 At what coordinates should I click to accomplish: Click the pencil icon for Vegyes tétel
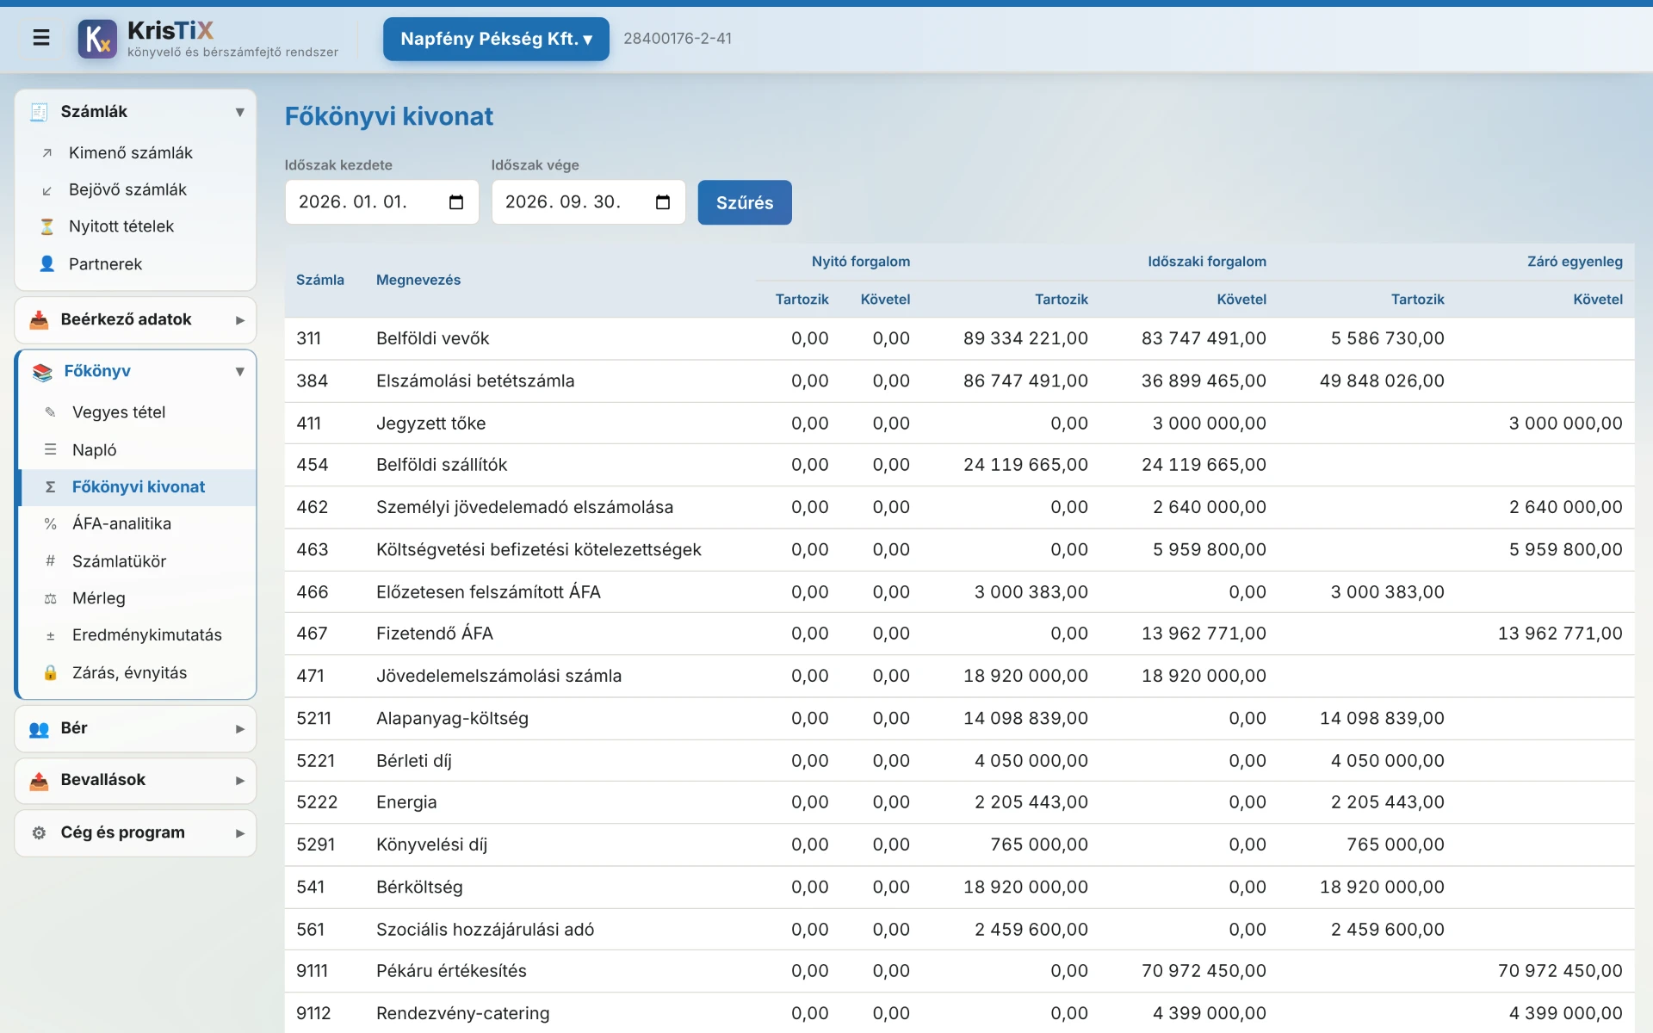pos(51,412)
